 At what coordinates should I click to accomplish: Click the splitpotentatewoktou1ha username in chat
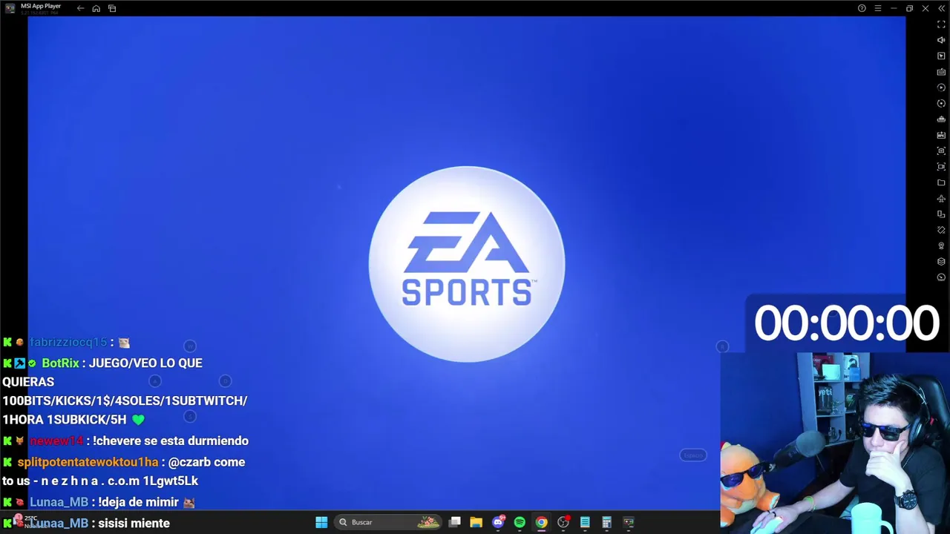[88, 462]
